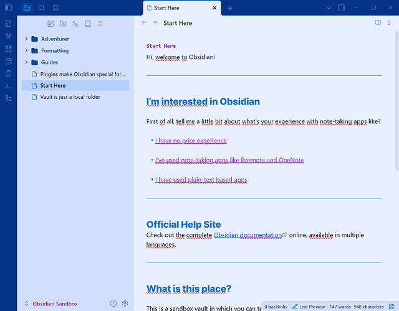
Task: Open graph view from left ribbon
Action: click(x=8, y=36)
